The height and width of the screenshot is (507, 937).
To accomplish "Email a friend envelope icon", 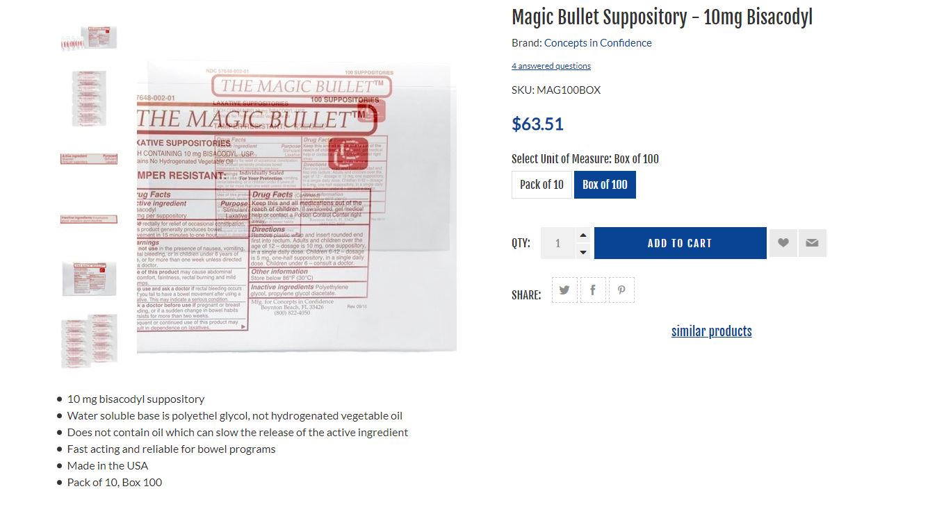I will [x=812, y=243].
